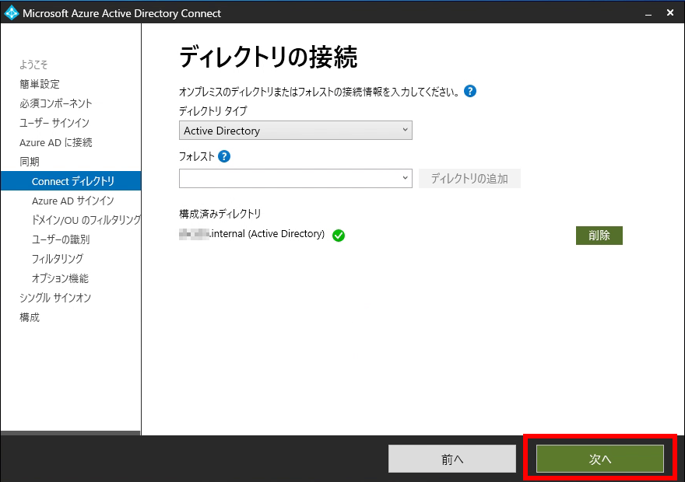Open オプション機能 step in sidebar
Image resolution: width=685 pixels, height=482 pixels.
[60, 278]
